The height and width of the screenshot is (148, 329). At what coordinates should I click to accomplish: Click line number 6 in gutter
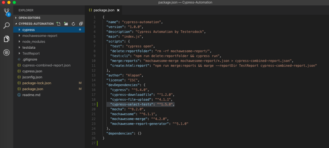click(94, 41)
